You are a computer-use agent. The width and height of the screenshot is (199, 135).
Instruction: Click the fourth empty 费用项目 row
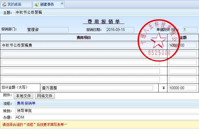80,71
